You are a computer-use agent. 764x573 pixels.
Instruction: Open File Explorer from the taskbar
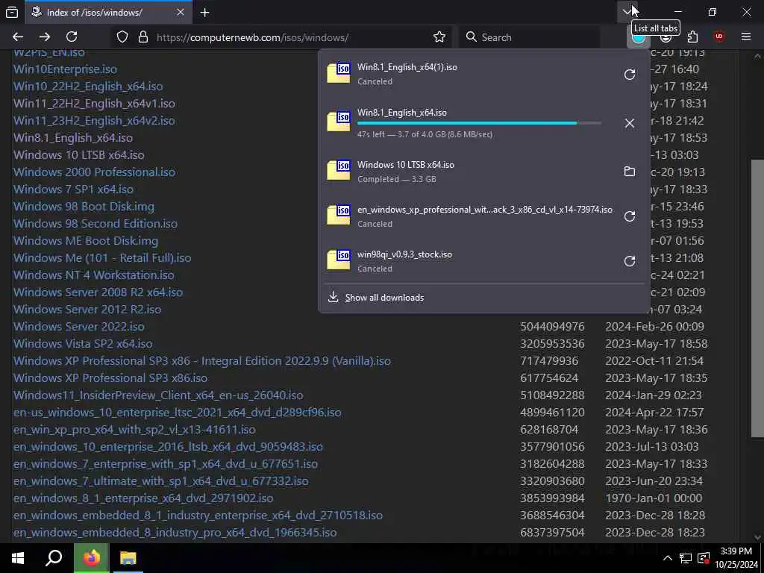[128, 558]
